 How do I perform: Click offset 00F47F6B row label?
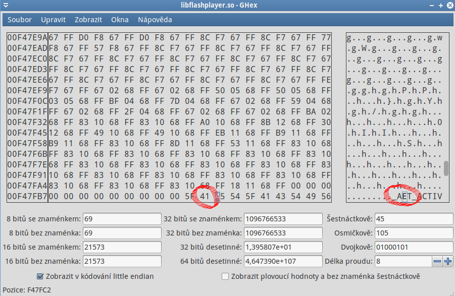[x=27, y=154]
